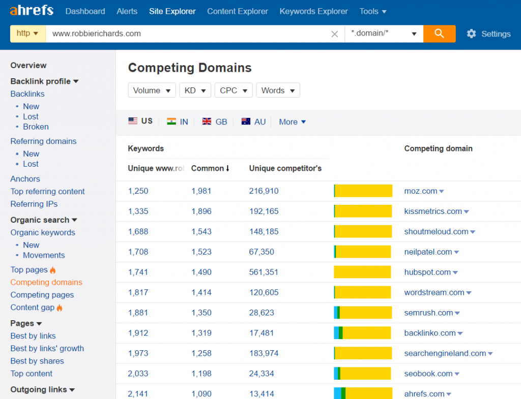Image resolution: width=521 pixels, height=399 pixels.
Task: Clear the URL with the X icon
Action: click(334, 34)
